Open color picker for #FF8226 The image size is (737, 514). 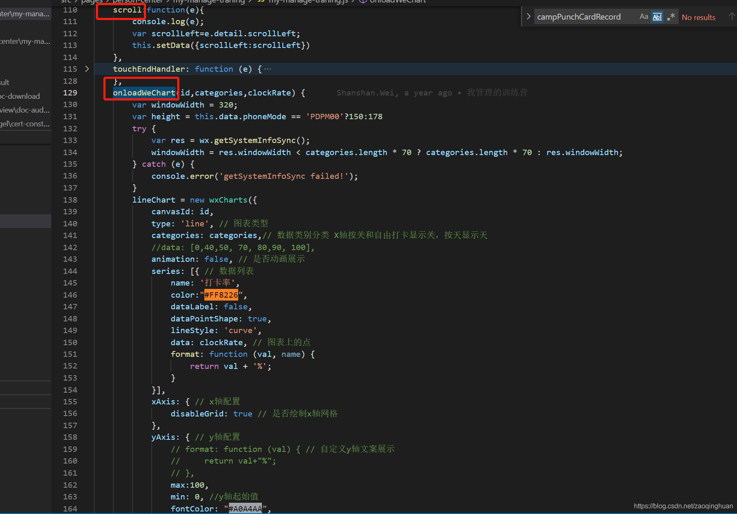click(x=221, y=295)
